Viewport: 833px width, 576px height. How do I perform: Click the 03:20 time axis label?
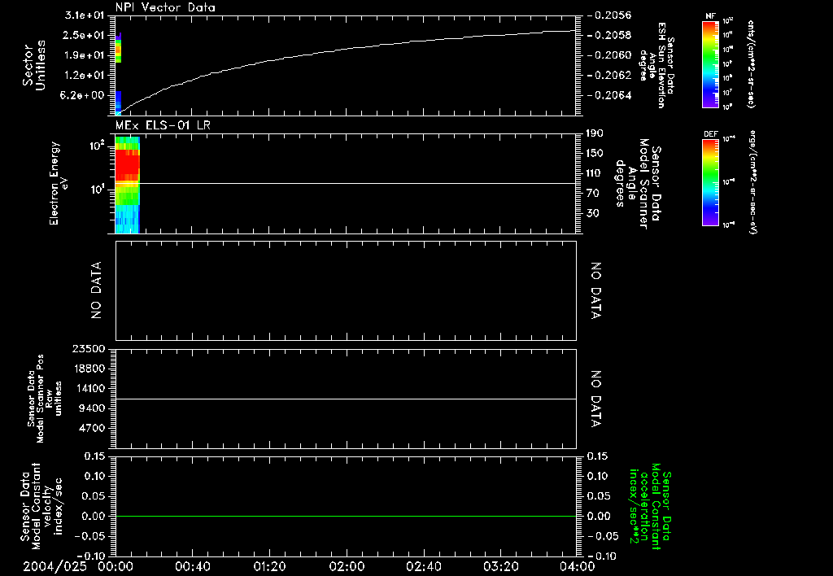500,566
